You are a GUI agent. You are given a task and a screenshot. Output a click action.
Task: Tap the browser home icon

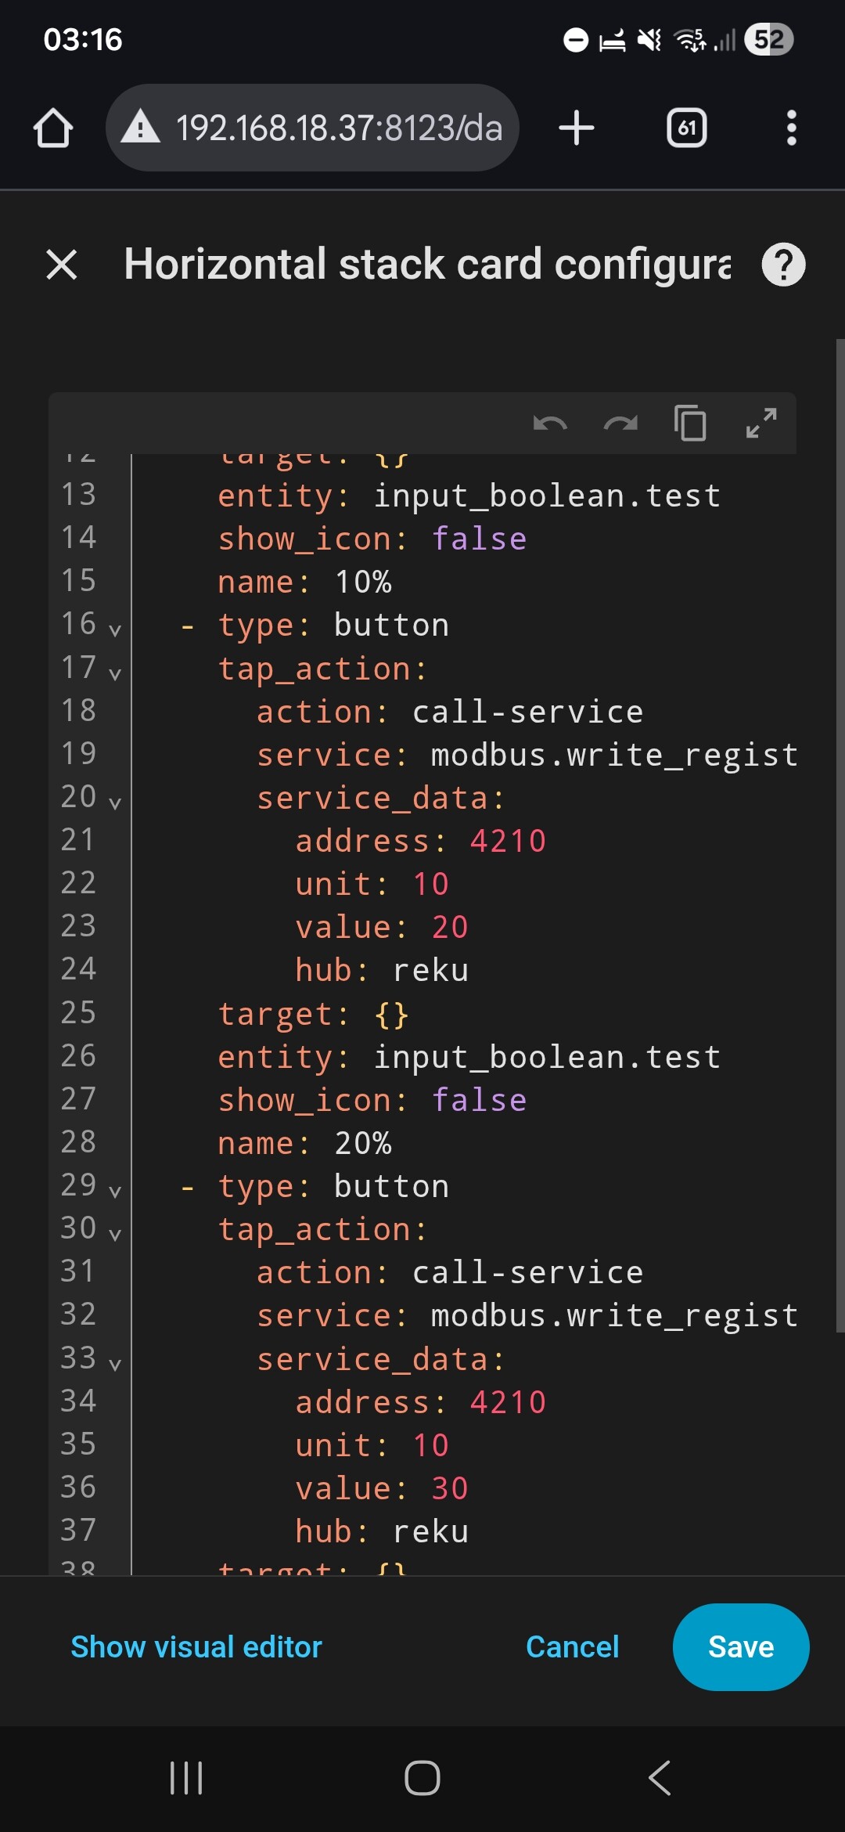coord(53,128)
